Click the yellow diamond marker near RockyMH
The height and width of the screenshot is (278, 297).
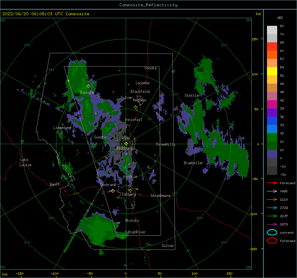click(x=88, y=86)
